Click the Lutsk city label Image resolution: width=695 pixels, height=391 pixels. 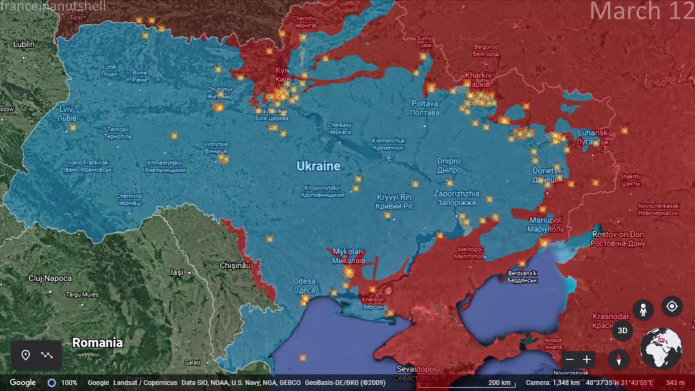pyautogui.click(x=109, y=70)
